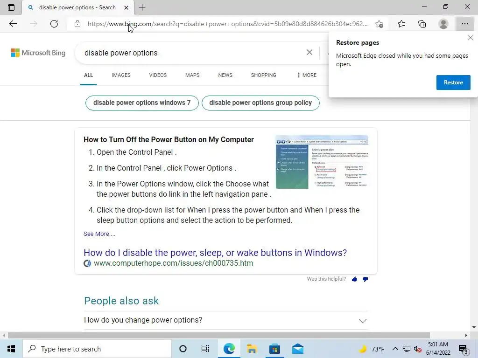Open Task View in taskbar
This screenshot has width=478, height=358.
tap(205, 349)
